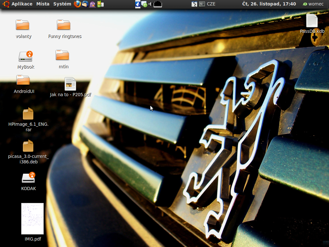Select the KODAK removable drive icon
329x247 pixels.
pyautogui.click(x=28, y=178)
